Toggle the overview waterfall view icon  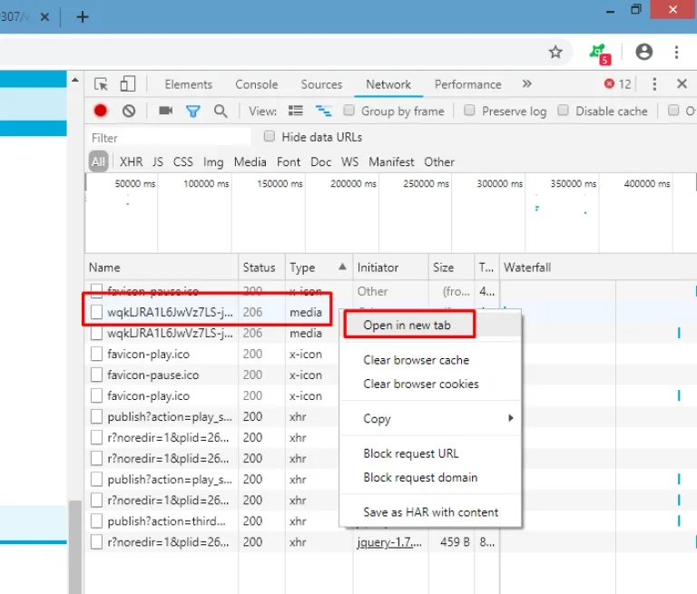tap(324, 111)
